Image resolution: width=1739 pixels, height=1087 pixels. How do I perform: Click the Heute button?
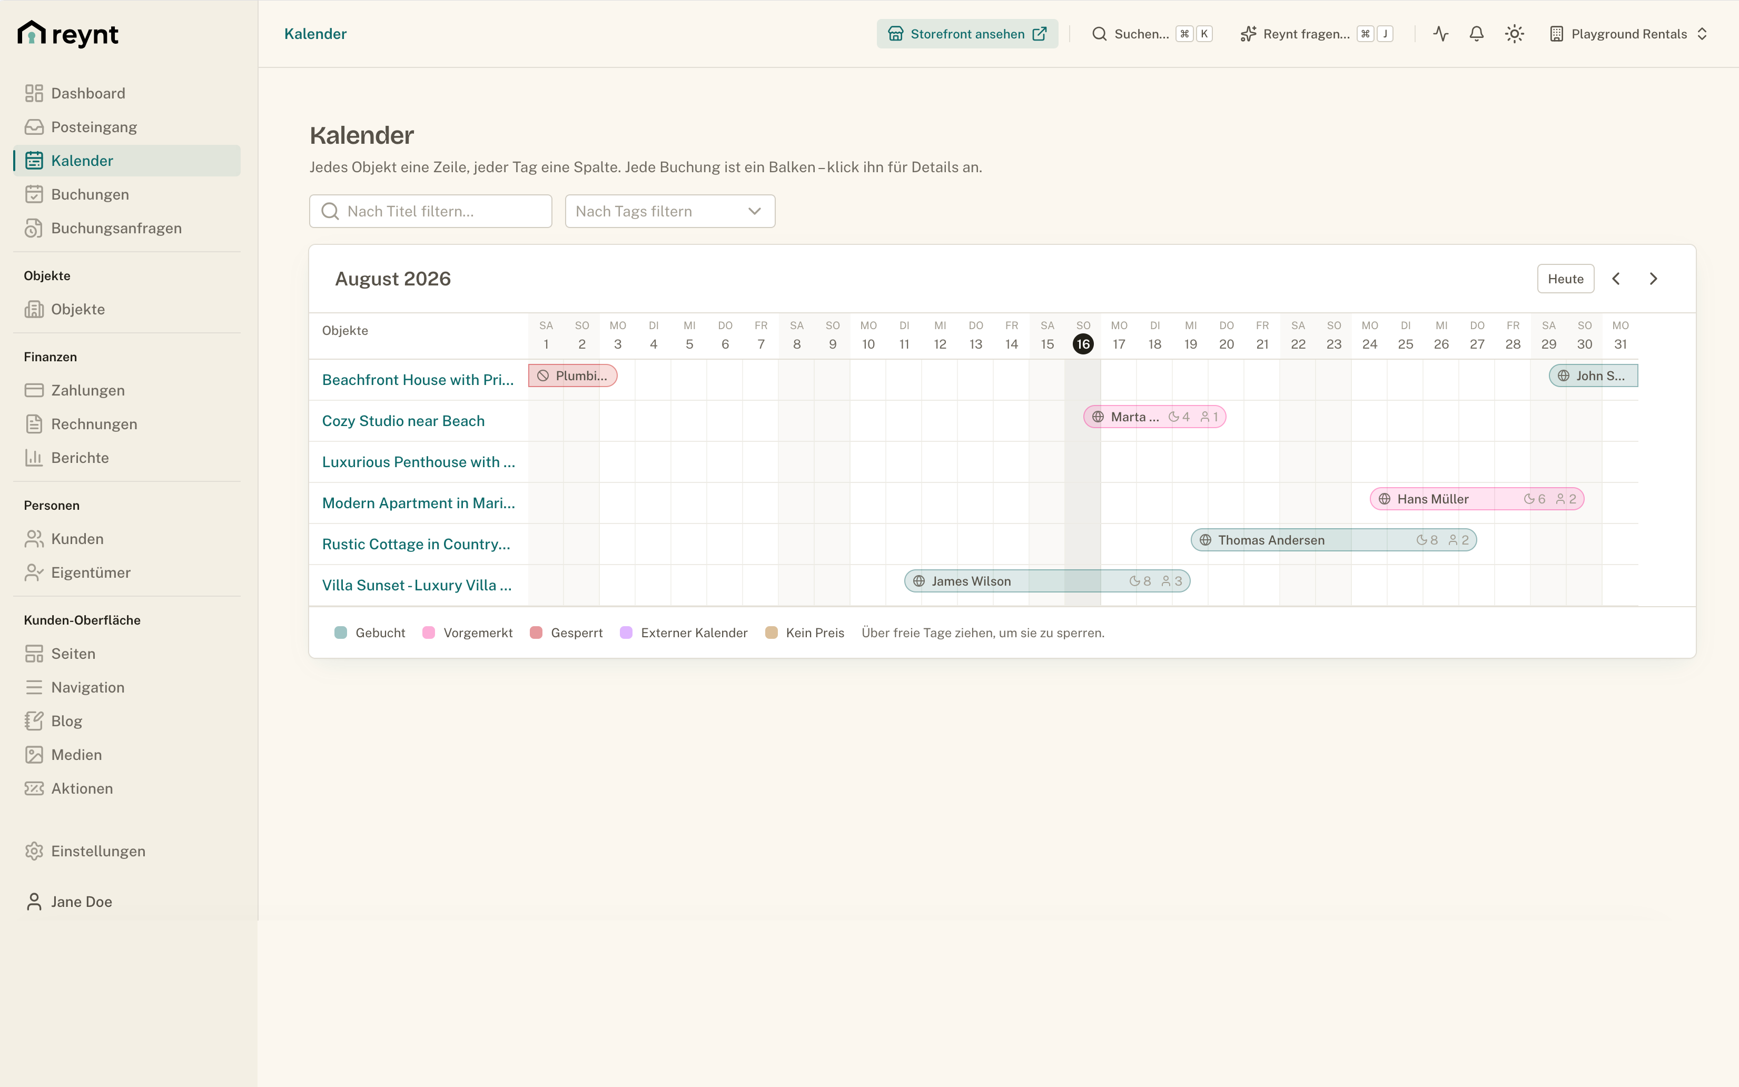(1565, 279)
